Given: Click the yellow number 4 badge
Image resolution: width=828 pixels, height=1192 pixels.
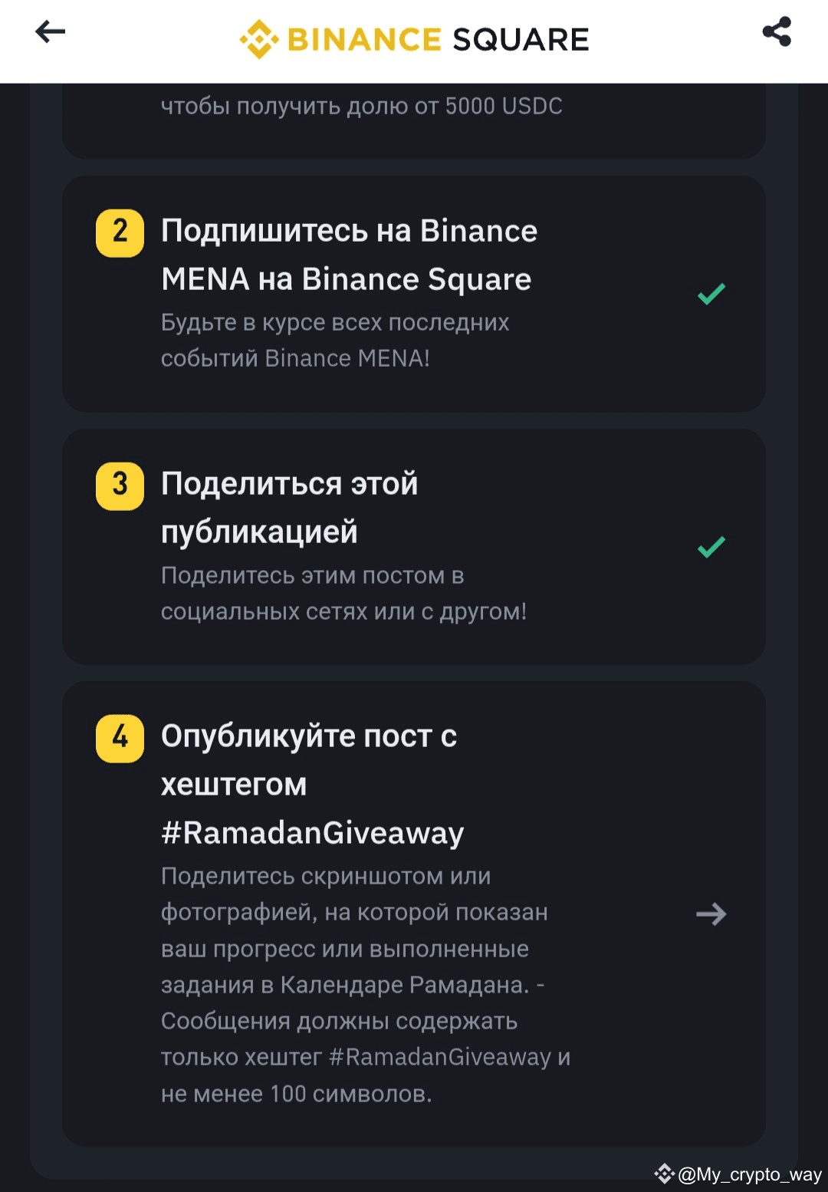Looking at the screenshot, I should point(120,738).
